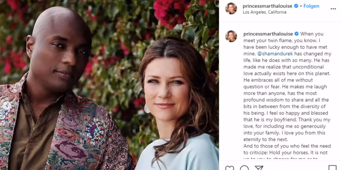Save the post with the bookmark icon
Viewport: 341px width, 170px height.
[332, 168]
